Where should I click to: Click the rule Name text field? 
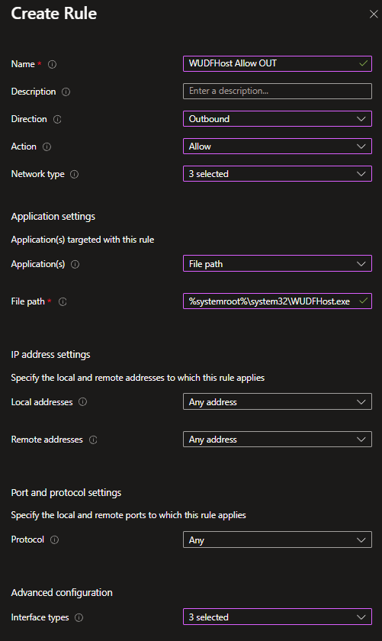[x=278, y=64]
